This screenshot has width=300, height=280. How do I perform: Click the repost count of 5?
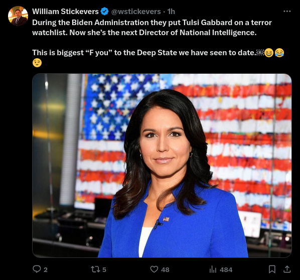(104, 269)
